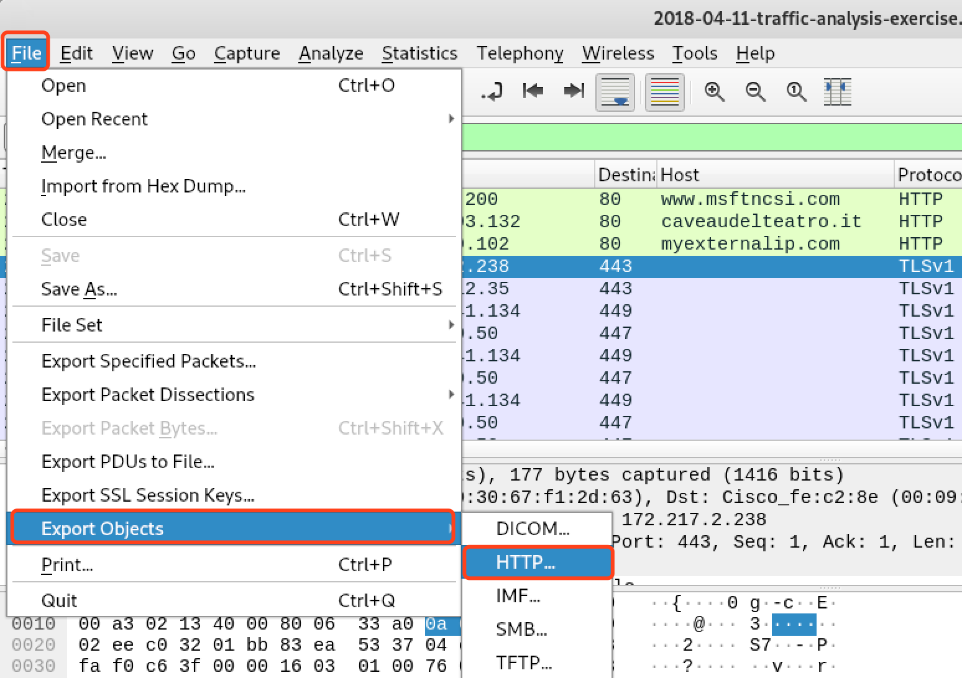This screenshot has height=678, width=962.
Task: Expand the File Set submenu
Action: pyautogui.click(x=234, y=325)
